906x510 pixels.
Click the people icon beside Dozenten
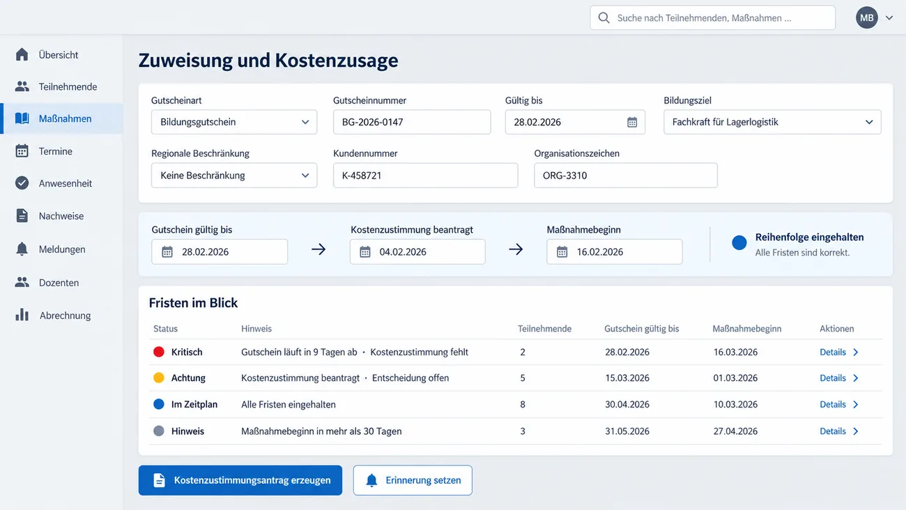coord(22,282)
